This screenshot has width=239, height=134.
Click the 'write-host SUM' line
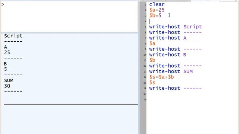click(x=171, y=71)
